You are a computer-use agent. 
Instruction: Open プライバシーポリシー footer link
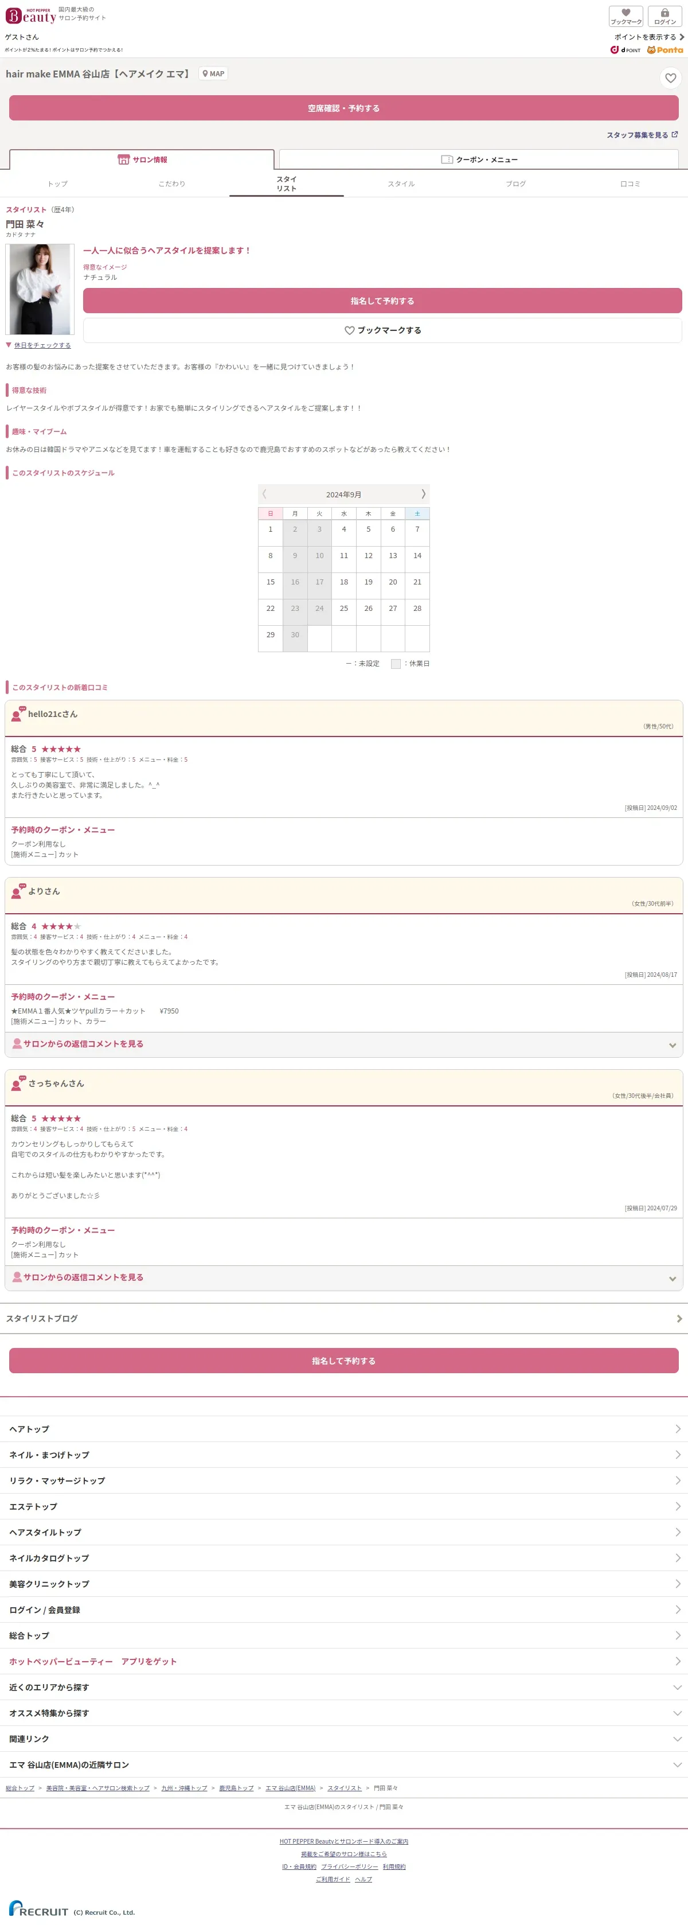click(350, 1866)
